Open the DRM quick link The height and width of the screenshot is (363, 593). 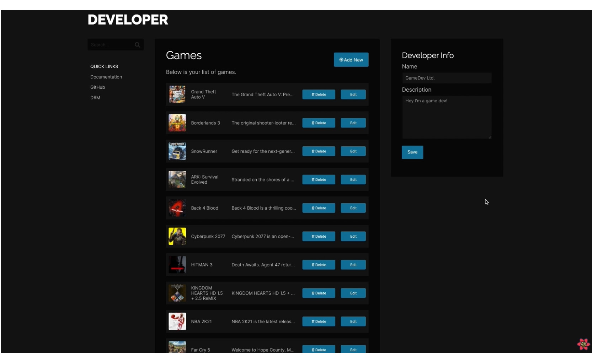tap(95, 98)
